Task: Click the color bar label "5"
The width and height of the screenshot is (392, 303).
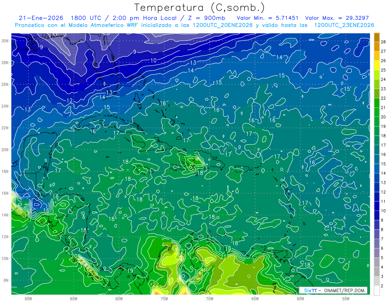Action: coord(383,258)
